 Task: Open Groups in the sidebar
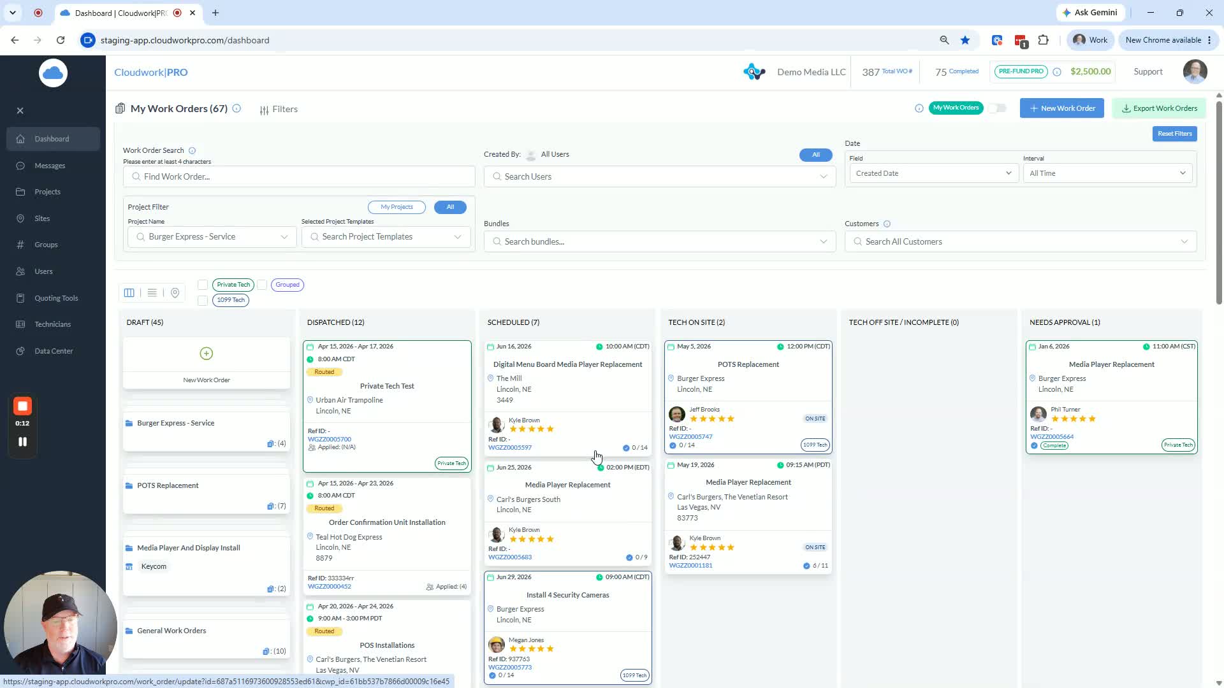point(46,245)
